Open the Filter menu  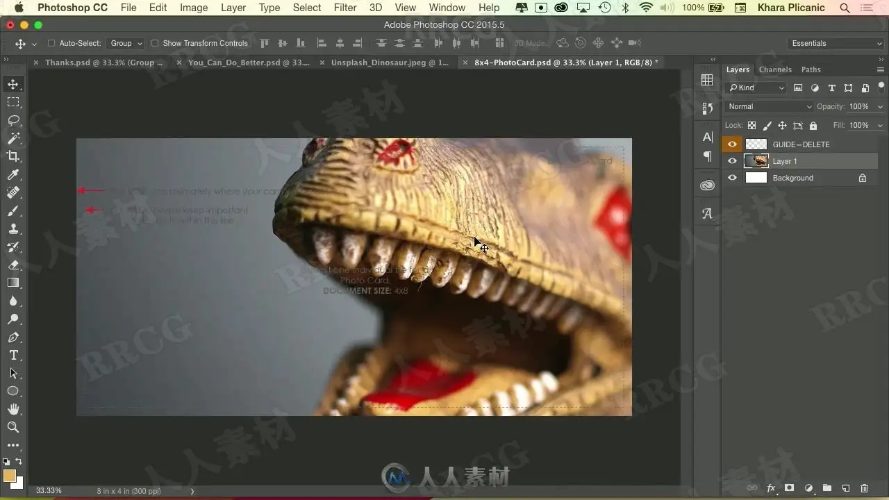345,8
